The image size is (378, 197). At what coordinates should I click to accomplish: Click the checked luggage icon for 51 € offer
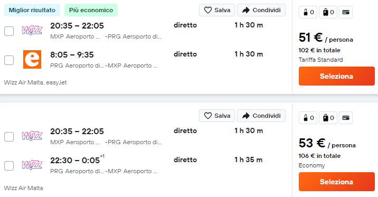click(x=326, y=12)
